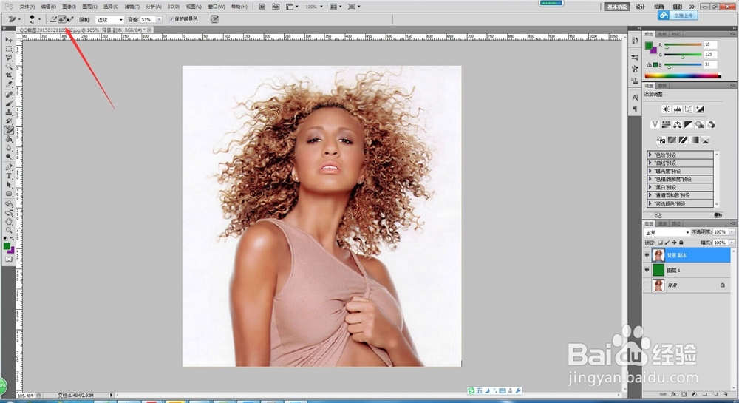Viewport: 739px width, 403px height.
Task: Toggle Protect Foreground Color checkbox
Action: pos(171,19)
